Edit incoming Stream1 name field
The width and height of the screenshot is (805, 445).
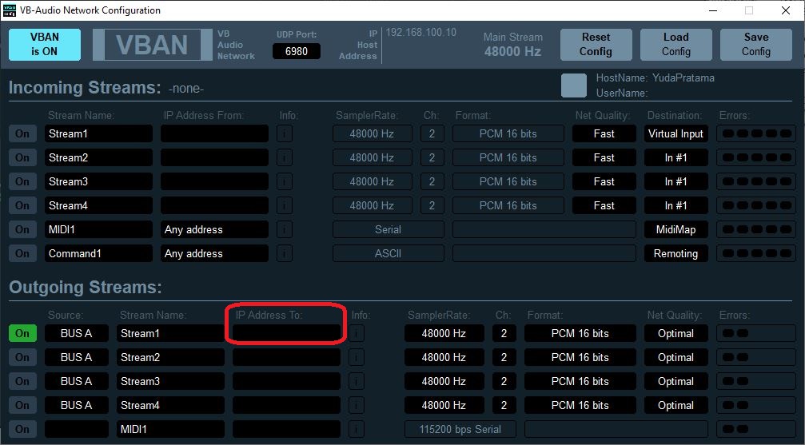tap(98, 133)
